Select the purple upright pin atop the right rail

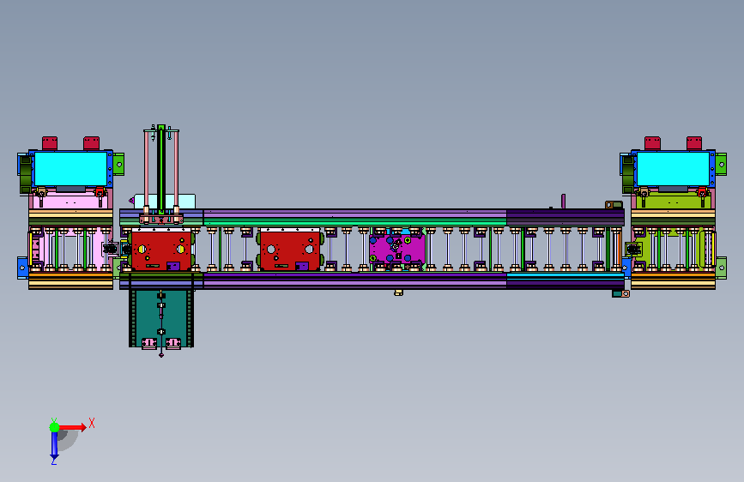(563, 202)
